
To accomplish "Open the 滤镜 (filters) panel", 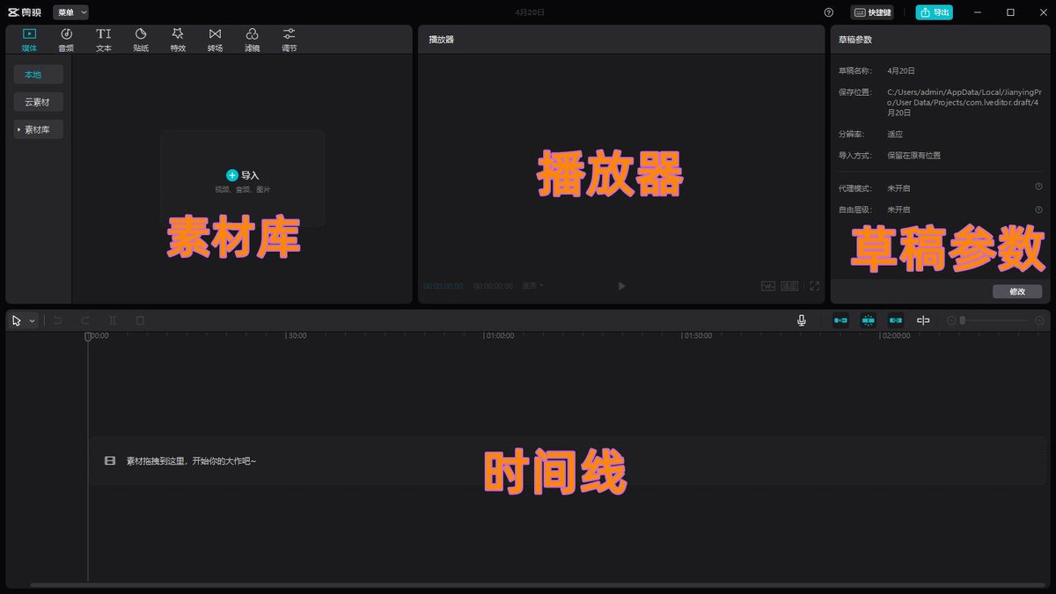I will [x=252, y=39].
